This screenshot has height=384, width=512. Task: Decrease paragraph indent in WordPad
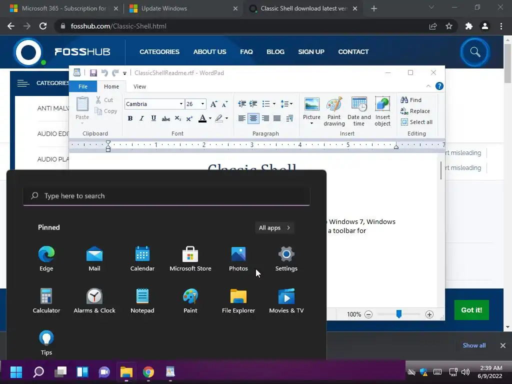click(242, 104)
